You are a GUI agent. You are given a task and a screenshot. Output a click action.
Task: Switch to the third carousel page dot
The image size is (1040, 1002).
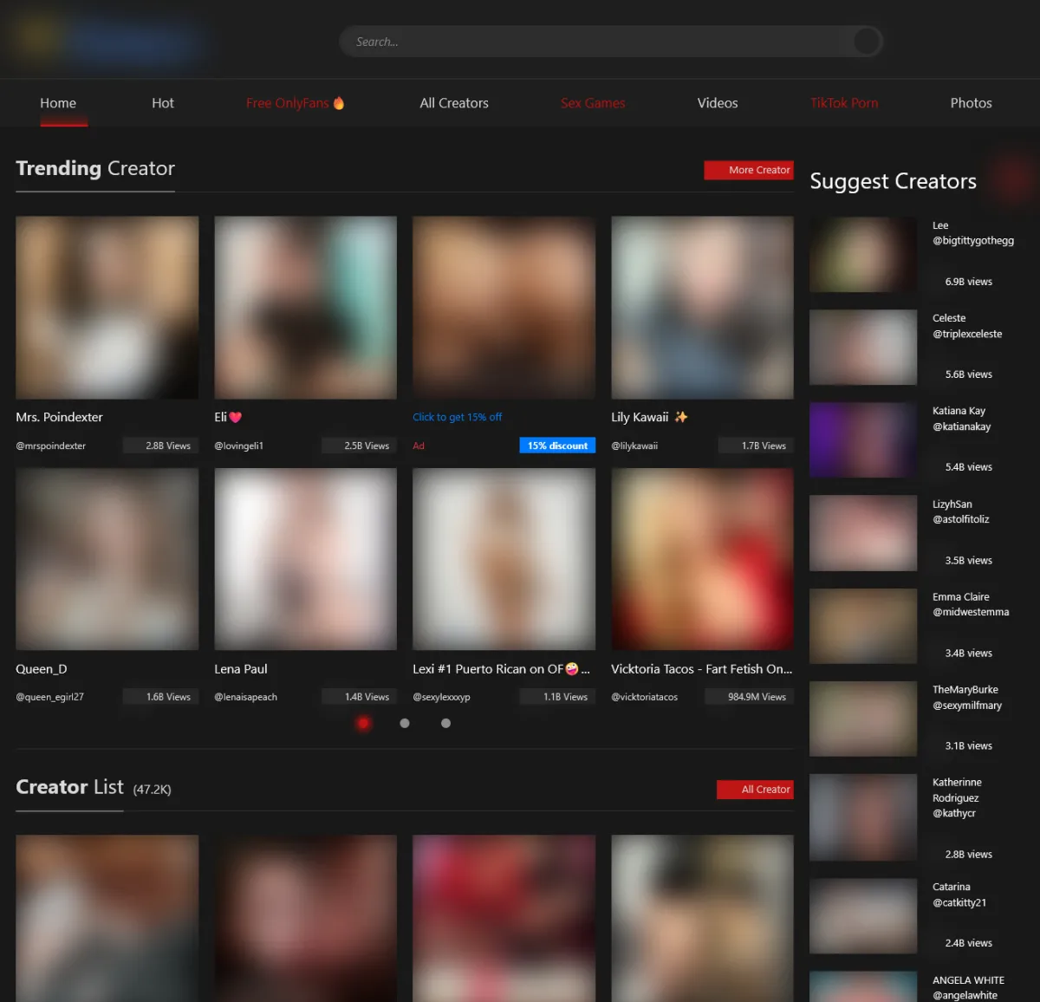tap(445, 723)
